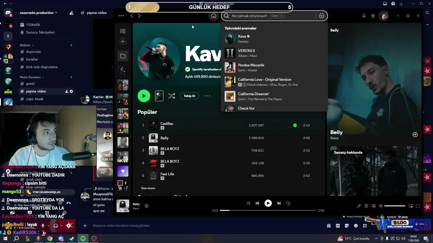Mute the Spotify volume
Viewport: 433px width, 243px height.
click(381, 206)
